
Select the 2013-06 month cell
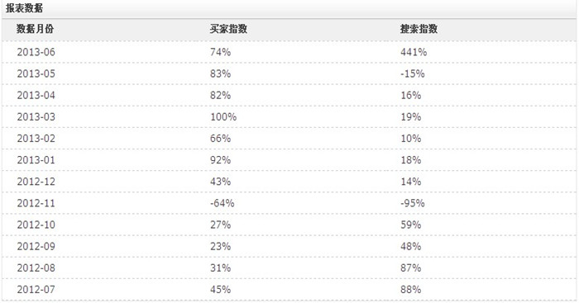coord(36,52)
